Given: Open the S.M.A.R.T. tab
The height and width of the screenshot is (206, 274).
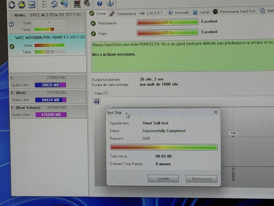Looking at the screenshot, I should click(x=152, y=13).
